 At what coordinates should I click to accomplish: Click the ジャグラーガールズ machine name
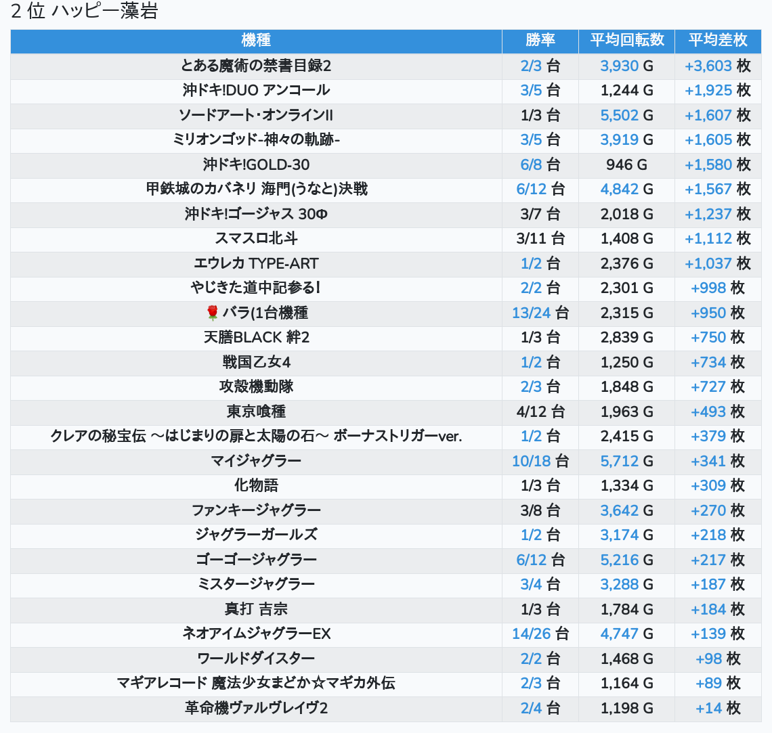click(x=256, y=535)
